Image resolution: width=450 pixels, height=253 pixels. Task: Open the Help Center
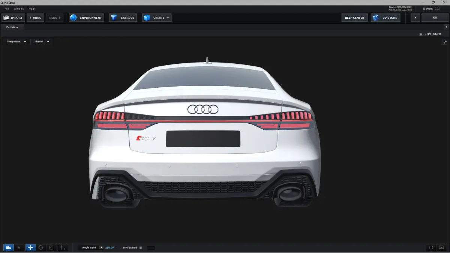(x=354, y=18)
